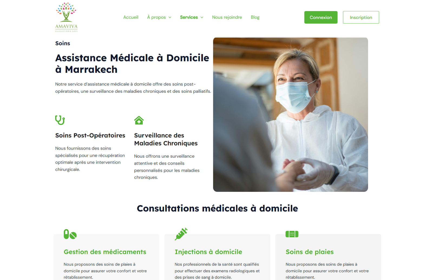Viewport: 433px width, 280px height.
Task: Open the Services menu item
Action: [x=189, y=17]
